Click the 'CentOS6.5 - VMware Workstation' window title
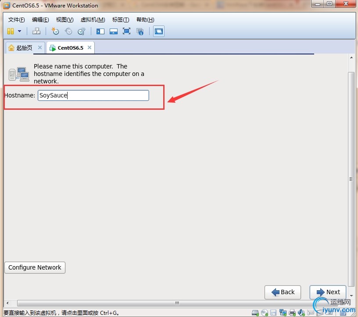Screen dimensions: 358x317 pos(55,5)
